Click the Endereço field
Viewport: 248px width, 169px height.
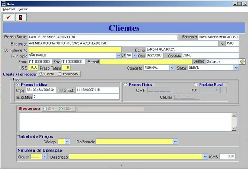coord(123,43)
